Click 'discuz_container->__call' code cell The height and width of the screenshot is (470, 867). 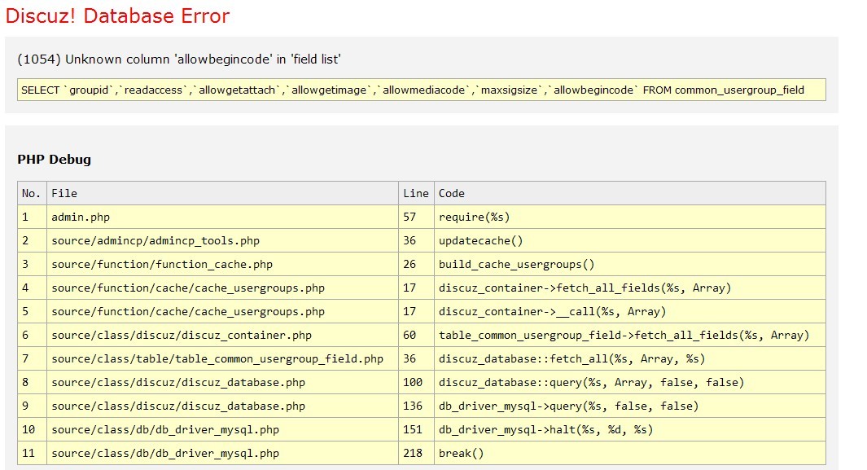(630, 311)
